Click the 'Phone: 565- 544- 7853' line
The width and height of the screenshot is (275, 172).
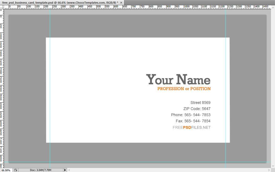(x=191, y=115)
